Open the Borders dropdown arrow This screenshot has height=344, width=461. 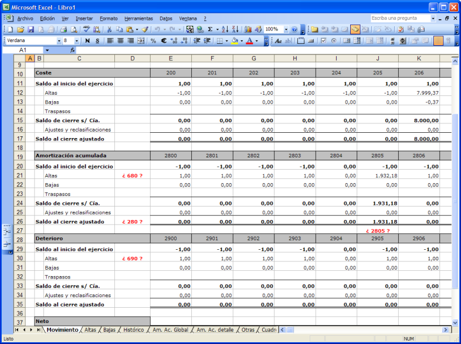[226, 41]
